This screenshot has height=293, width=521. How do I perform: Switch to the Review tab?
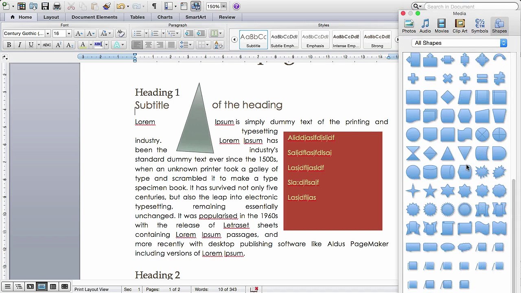click(x=227, y=17)
